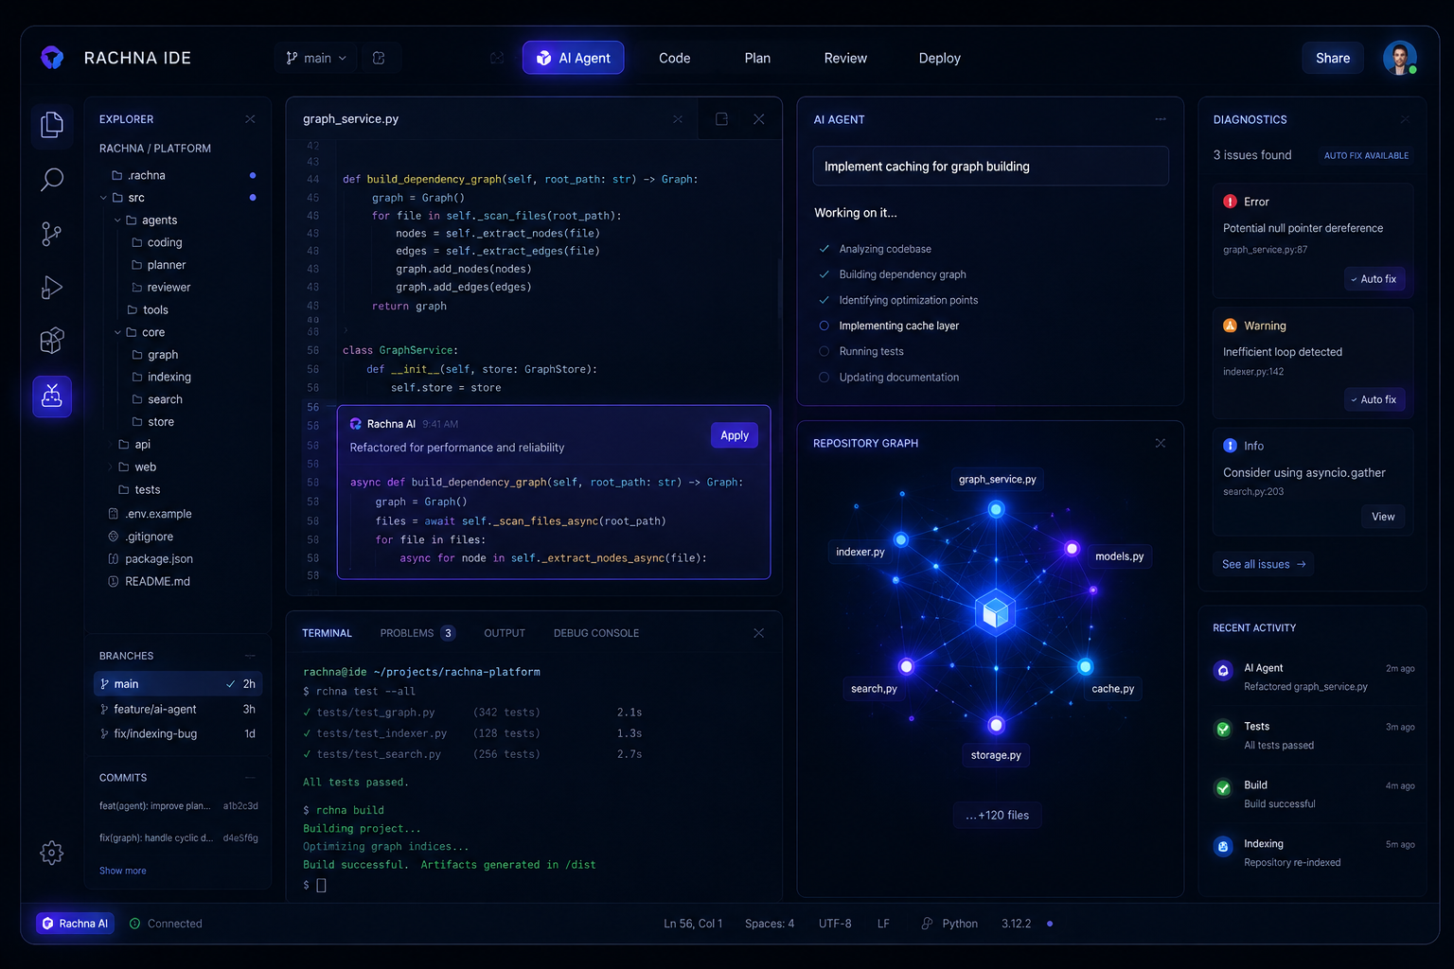Collapse the src folder
The image size is (1454, 969).
point(103,198)
